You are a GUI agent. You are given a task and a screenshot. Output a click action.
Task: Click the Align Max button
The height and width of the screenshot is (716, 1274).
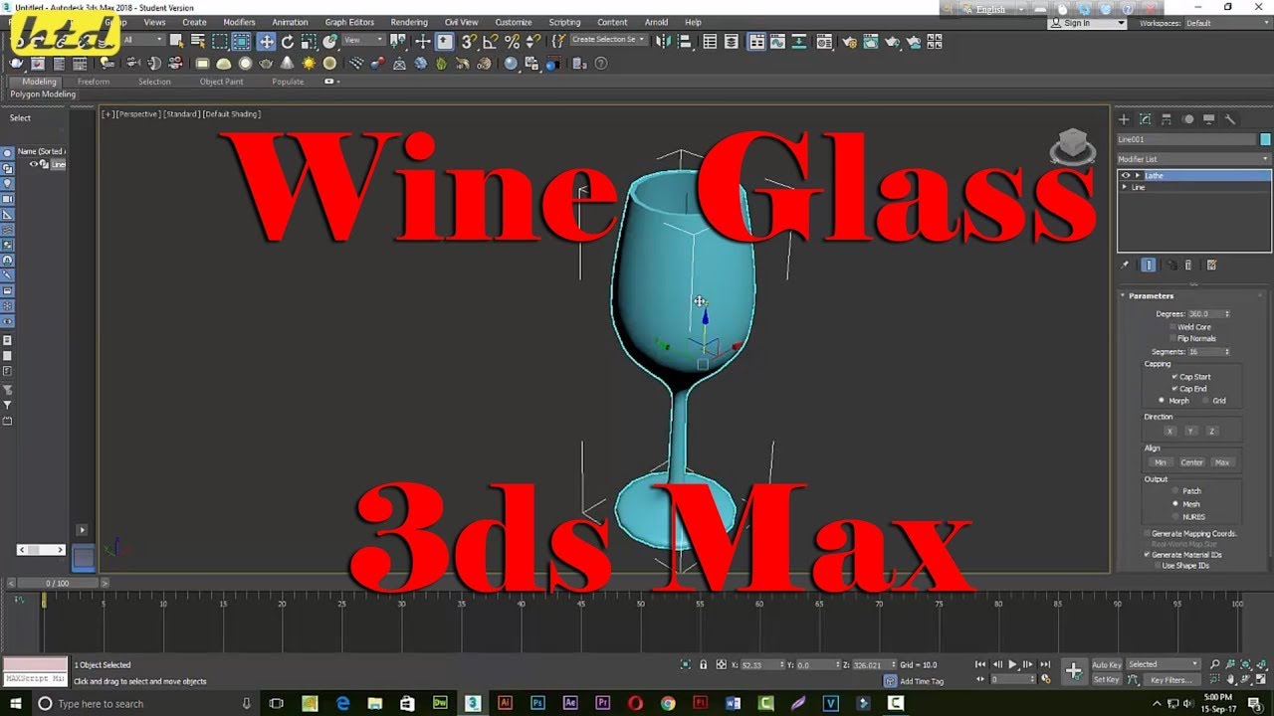tap(1222, 462)
